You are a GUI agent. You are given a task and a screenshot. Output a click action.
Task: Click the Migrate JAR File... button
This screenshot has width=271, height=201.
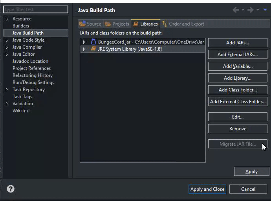coord(238,144)
